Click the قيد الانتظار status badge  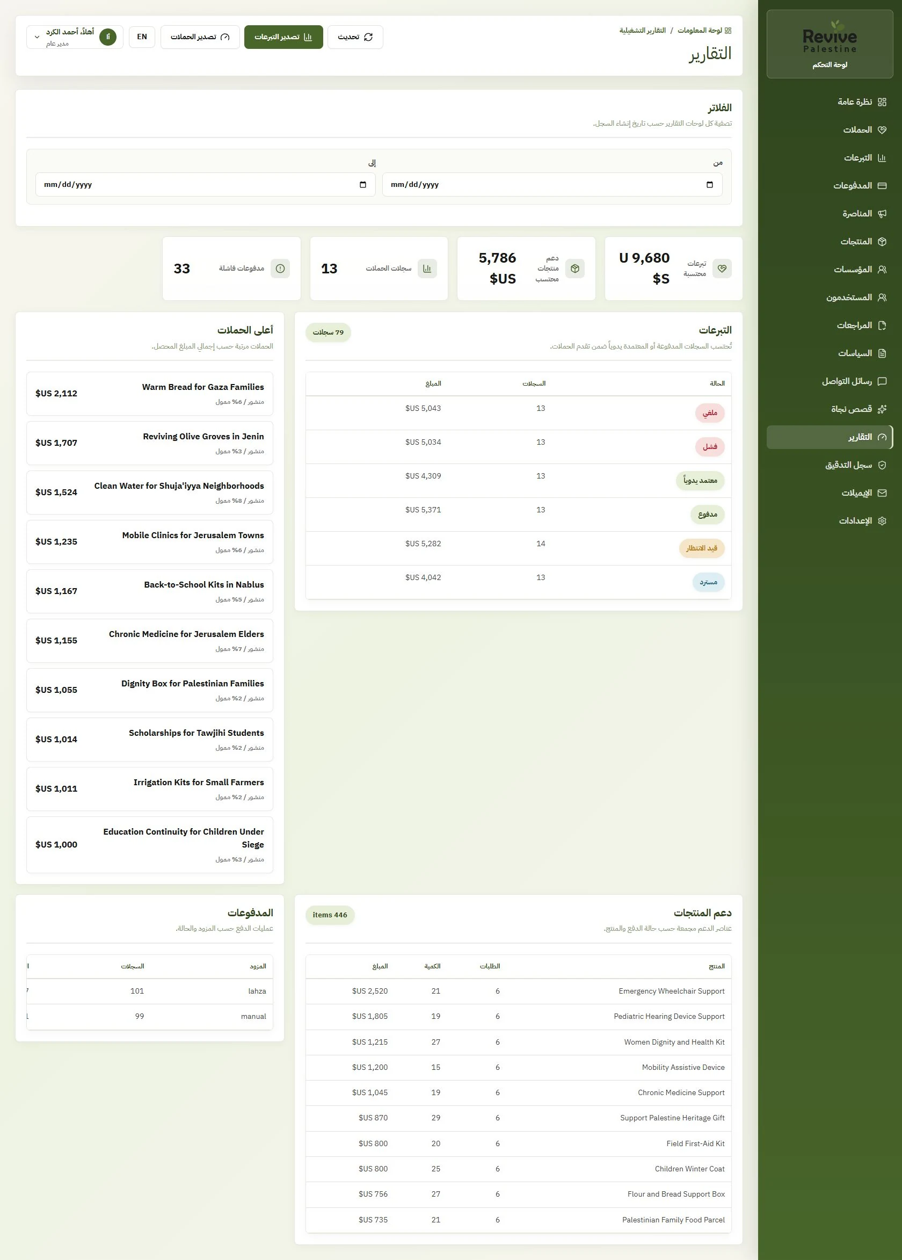702,548
